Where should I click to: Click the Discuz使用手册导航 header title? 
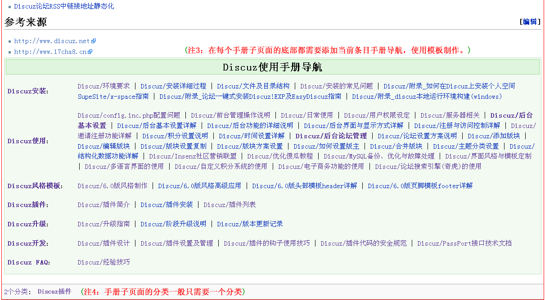pyautogui.click(x=272, y=67)
